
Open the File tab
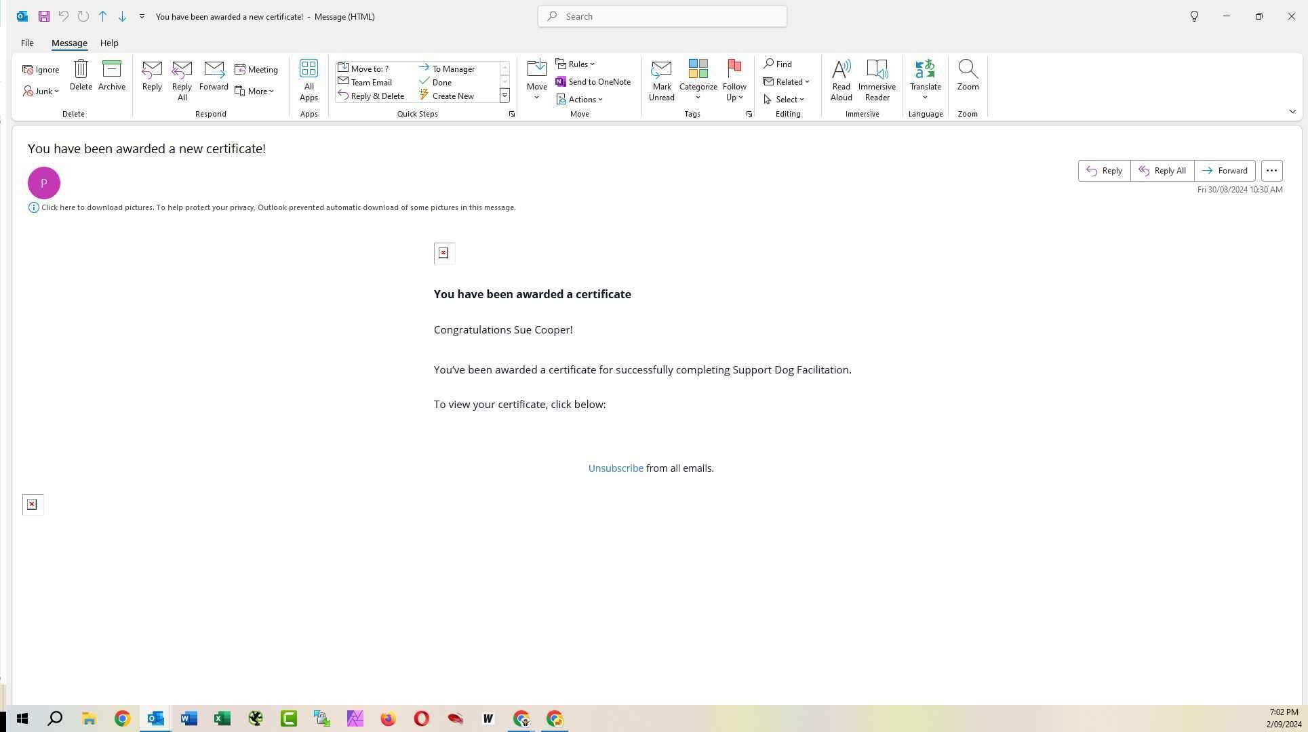(x=27, y=43)
